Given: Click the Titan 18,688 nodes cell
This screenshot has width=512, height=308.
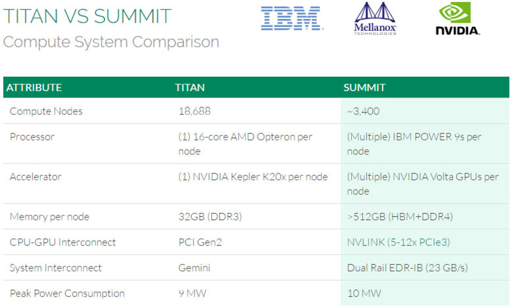Looking at the screenshot, I should pos(195,111).
